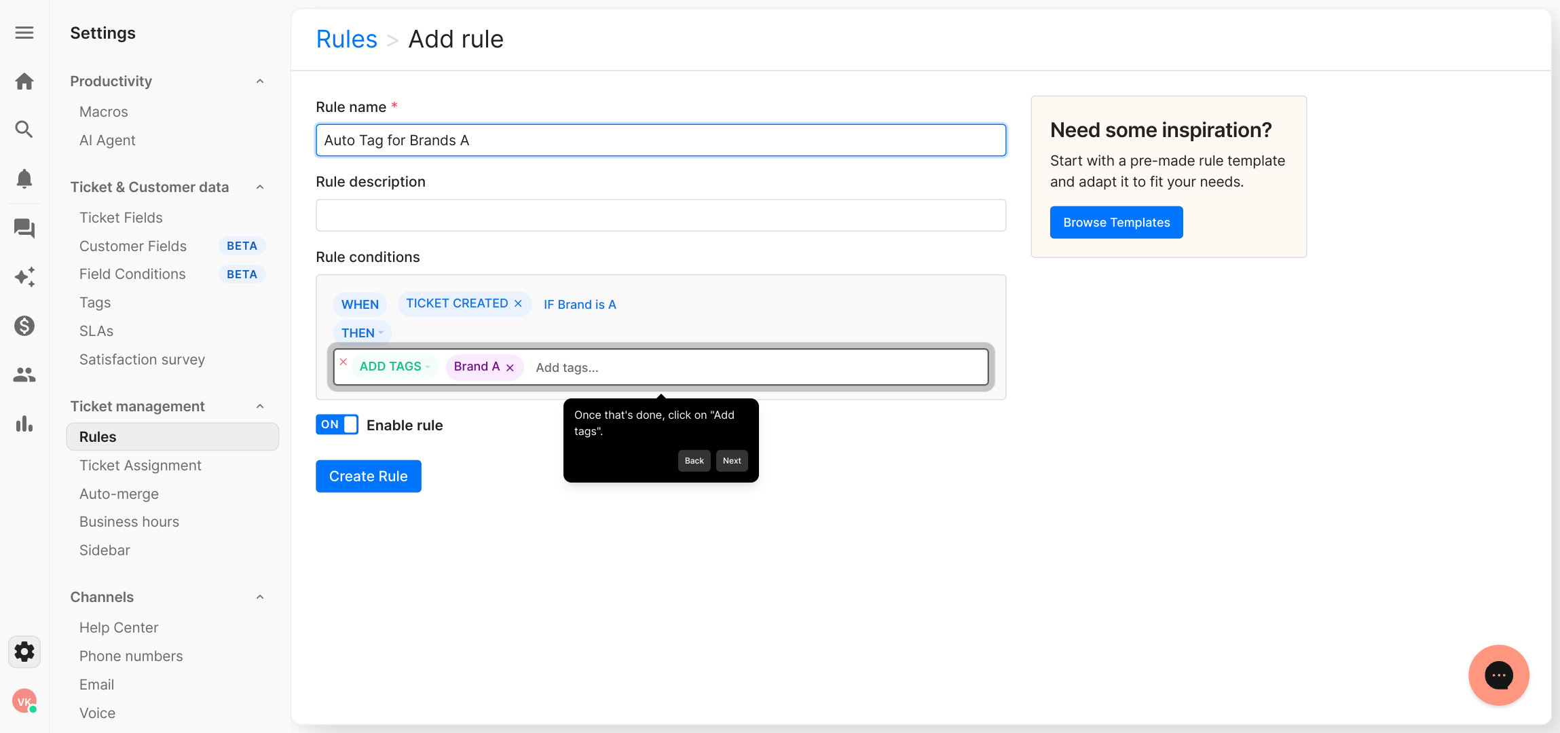1560x733 pixels.
Task: Open Help Center channel settings
Action: click(119, 628)
